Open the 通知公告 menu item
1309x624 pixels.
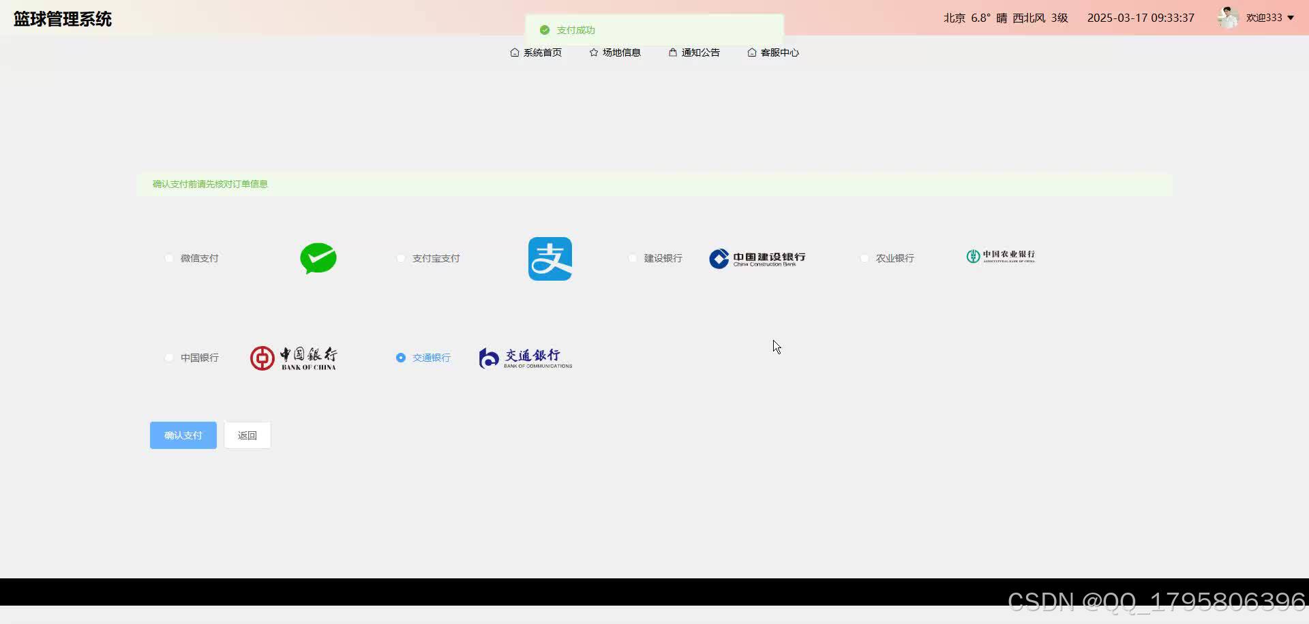[x=694, y=52]
